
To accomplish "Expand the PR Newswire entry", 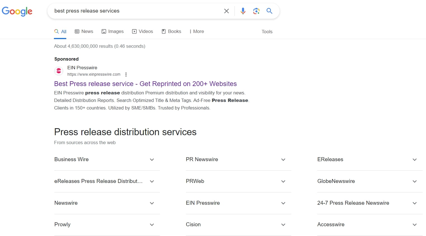I will [x=238, y=159].
